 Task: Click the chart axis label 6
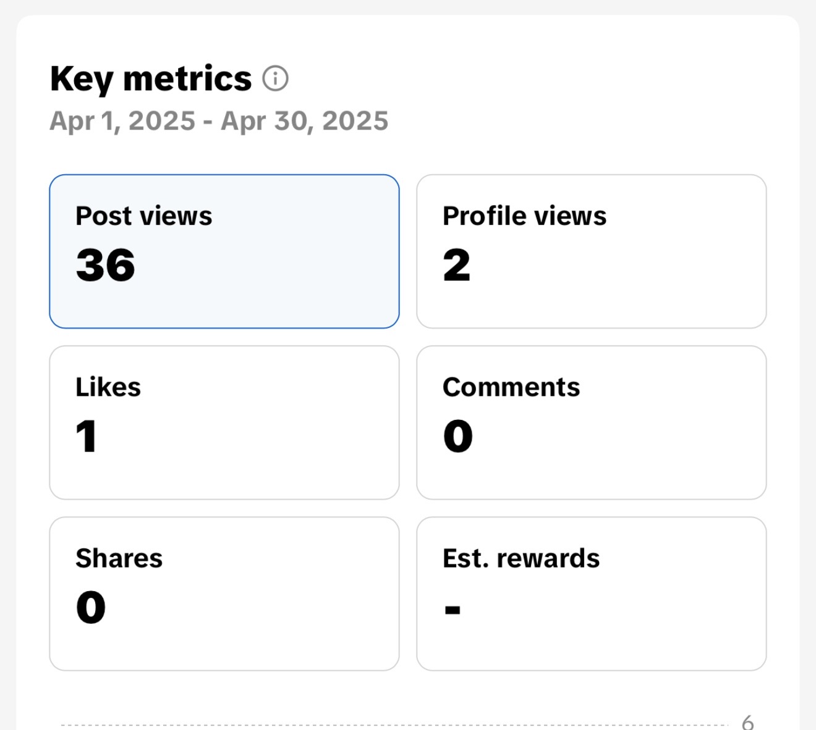747,722
